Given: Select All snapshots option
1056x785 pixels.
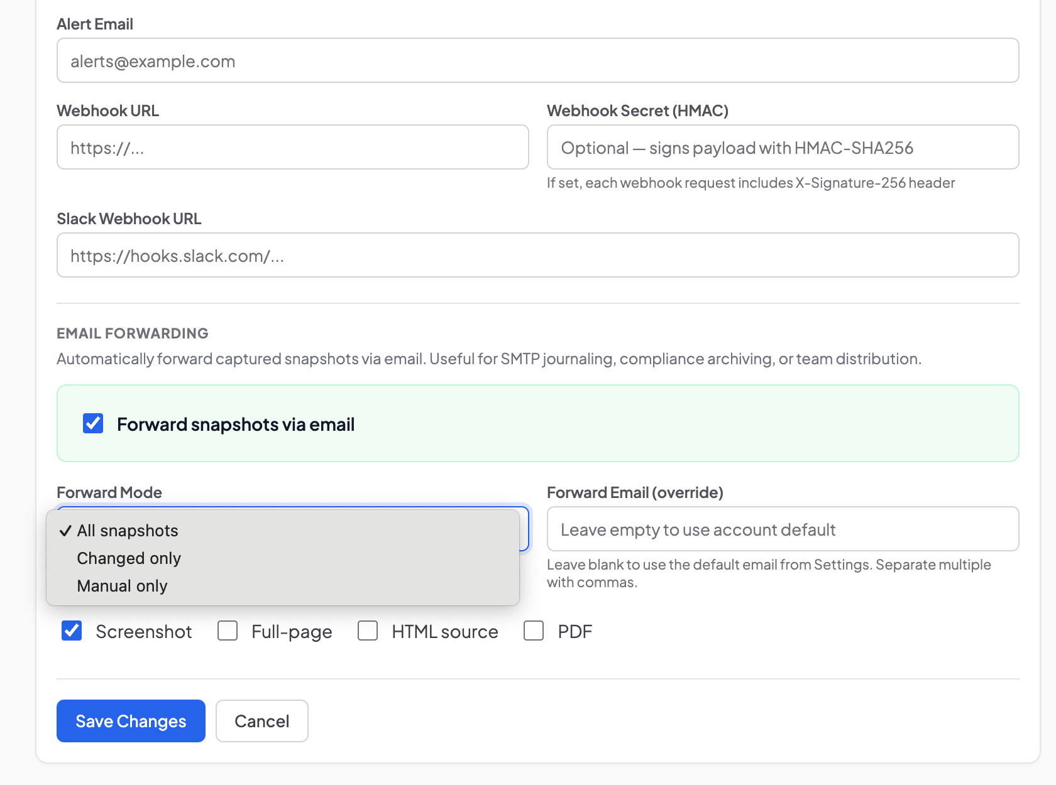Looking at the screenshot, I should pos(283,531).
